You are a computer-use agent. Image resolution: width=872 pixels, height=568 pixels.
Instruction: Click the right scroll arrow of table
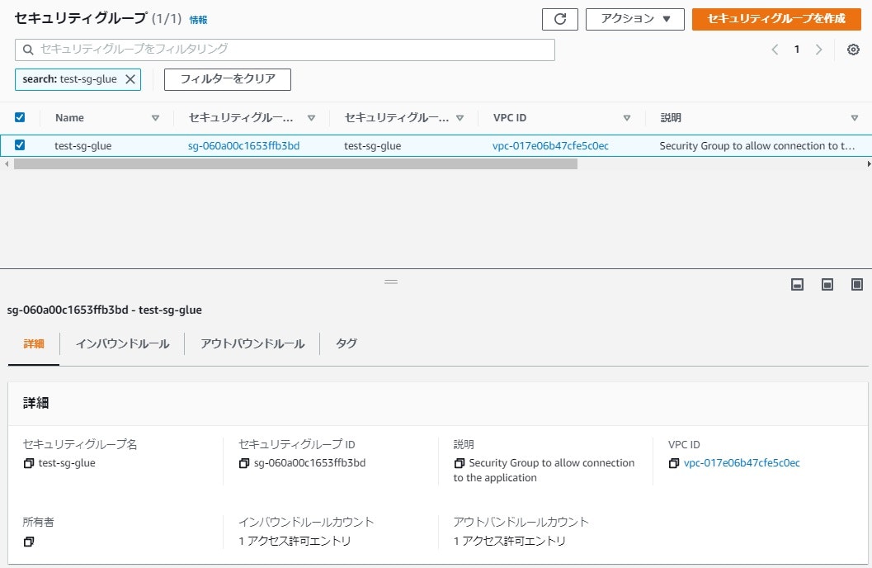pyautogui.click(x=869, y=164)
